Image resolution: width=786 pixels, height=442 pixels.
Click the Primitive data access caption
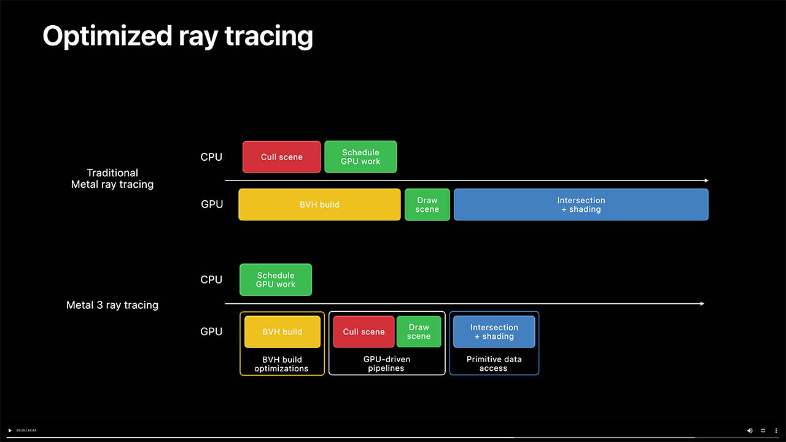(494, 364)
